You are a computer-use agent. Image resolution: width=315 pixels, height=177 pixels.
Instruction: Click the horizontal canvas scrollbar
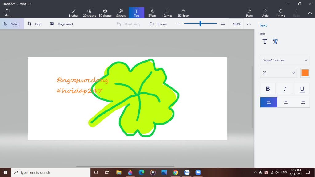126,166
